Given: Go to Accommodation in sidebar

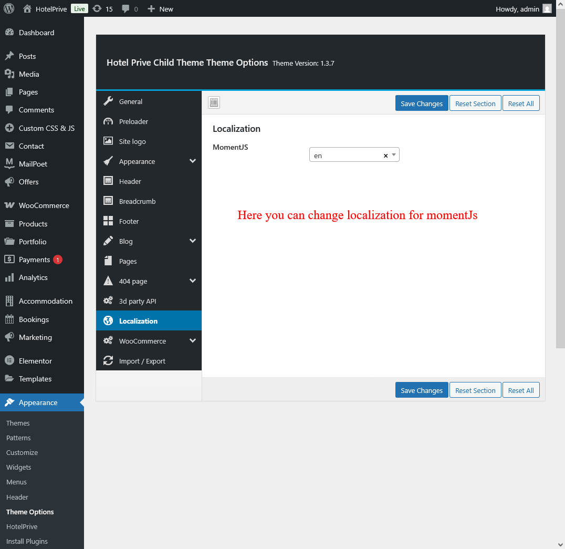Looking at the screenshot, I should point(45,301).
